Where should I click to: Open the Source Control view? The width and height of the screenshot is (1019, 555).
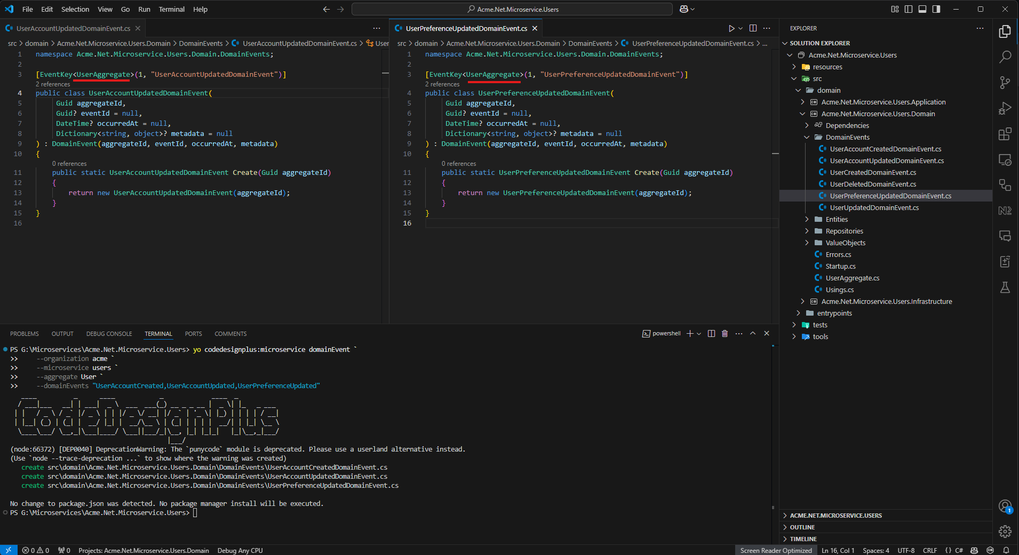(1005, 83)
